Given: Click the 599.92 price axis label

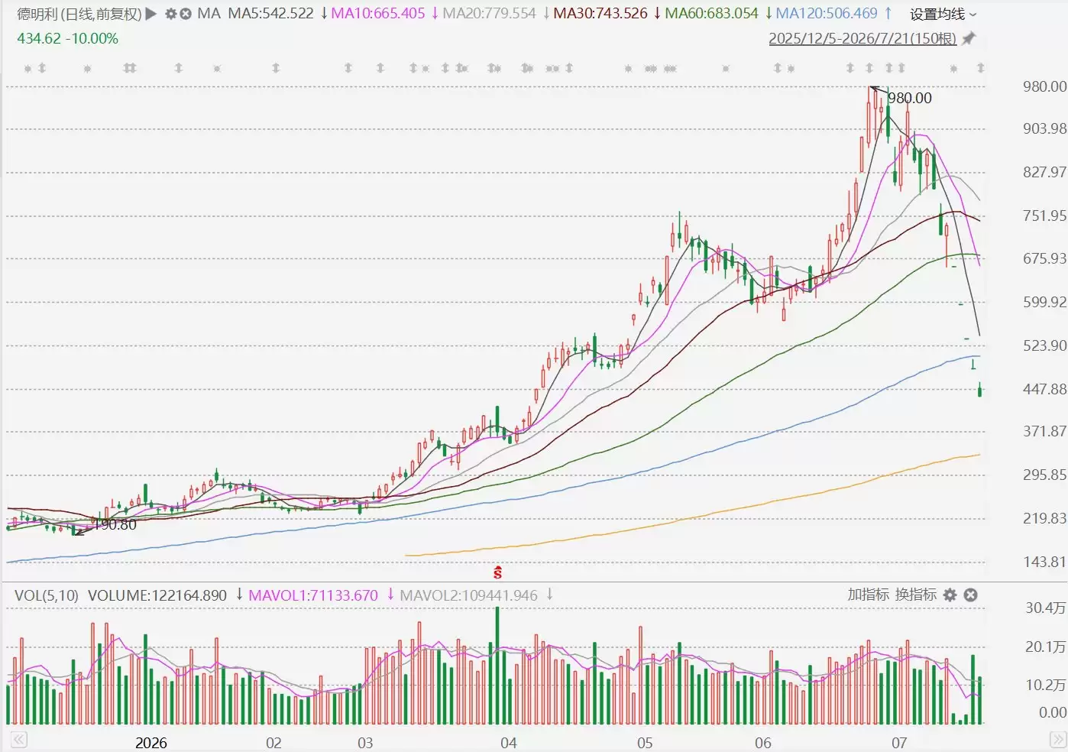Looking at the screenshot, I should coord(1045,302).
